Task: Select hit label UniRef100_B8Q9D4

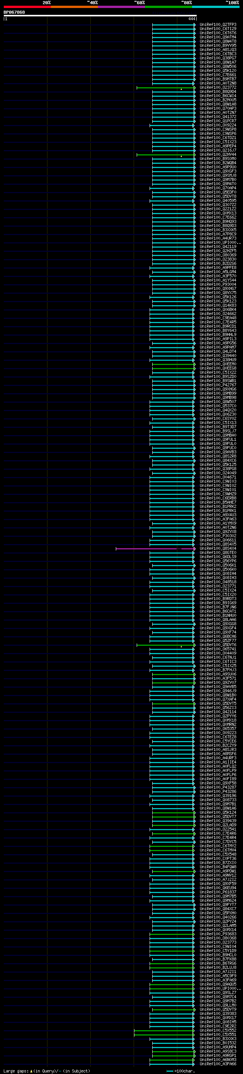Action: click(218, 92)
